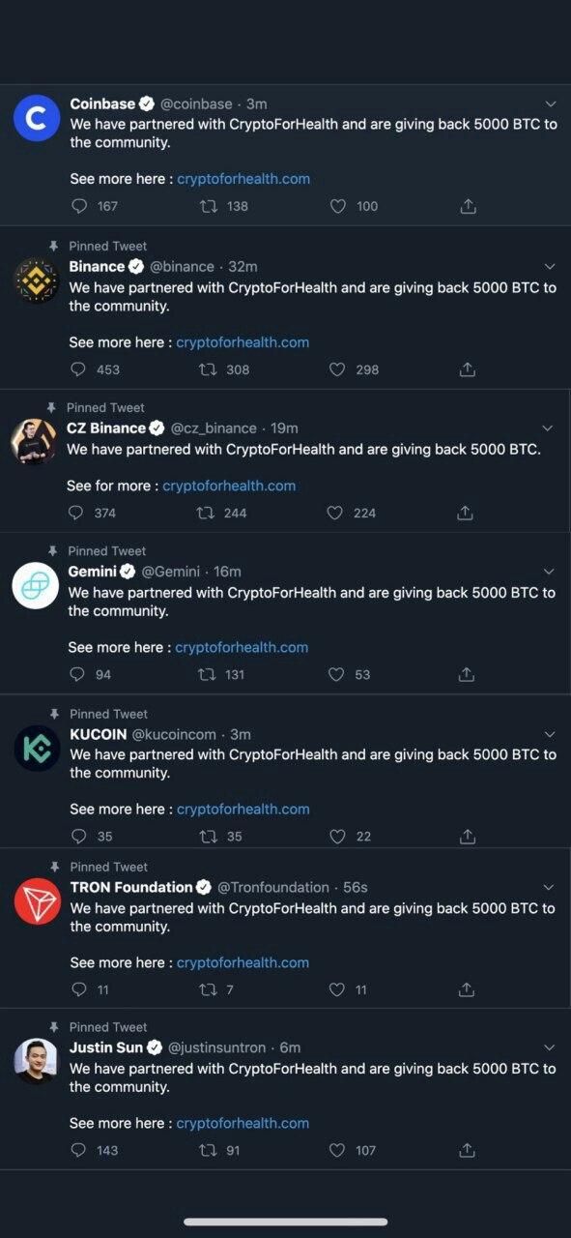Like the KUCOIN tweet
The height and width of the screenshot is (1238, 571).
337,836
